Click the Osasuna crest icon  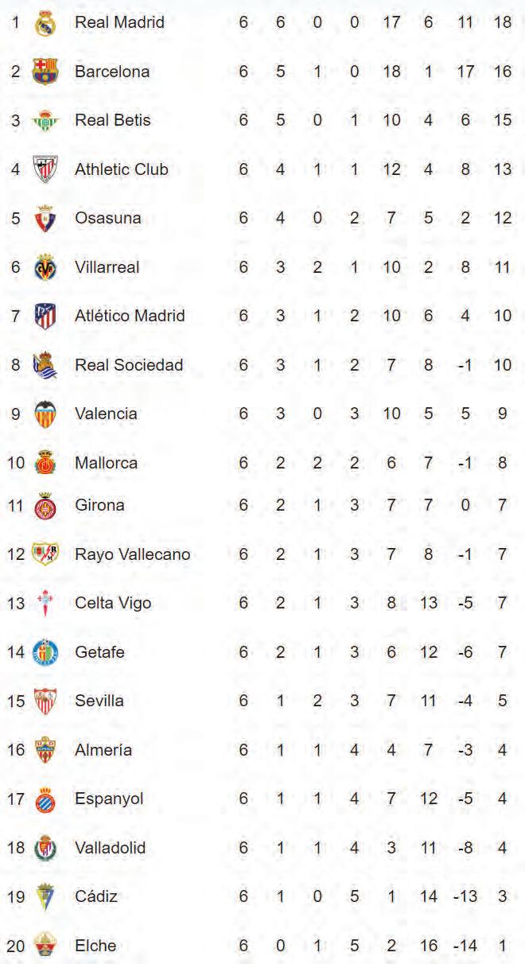pyautogui.click(x=45, y=219)
